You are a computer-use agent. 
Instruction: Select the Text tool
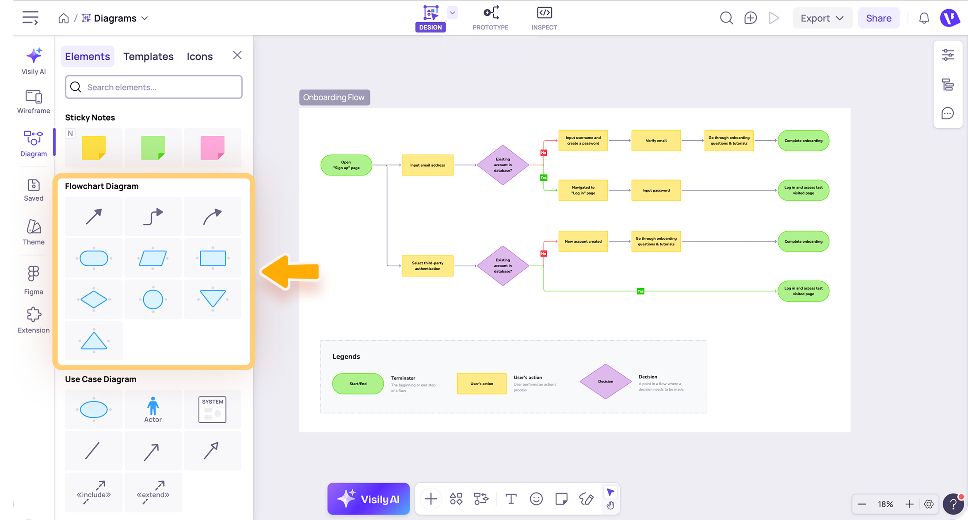click(x=511, y=499)
